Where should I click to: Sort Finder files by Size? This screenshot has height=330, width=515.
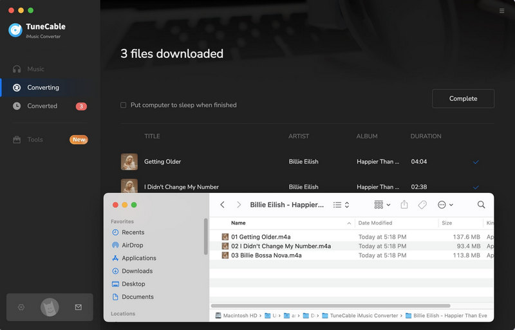[x=447, y=223]
